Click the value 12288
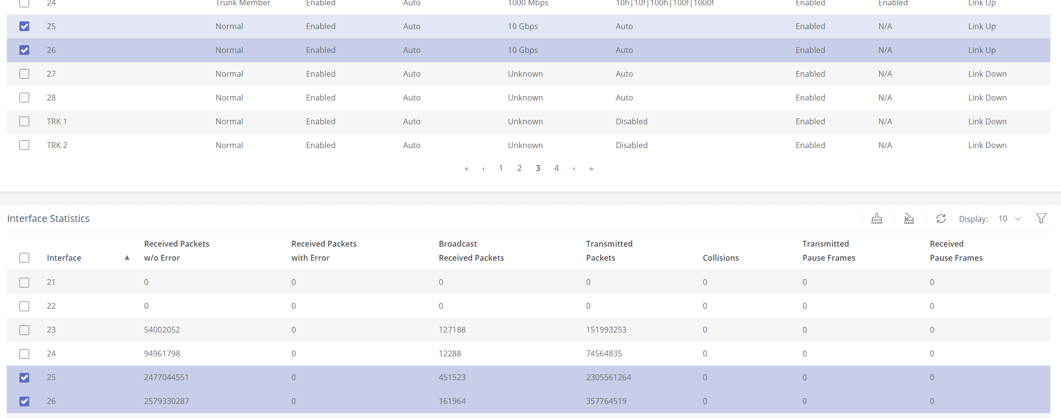Image resolution: width=1061 pixels, height=418 pixels. pyautogui.click(x=450, y=353)
